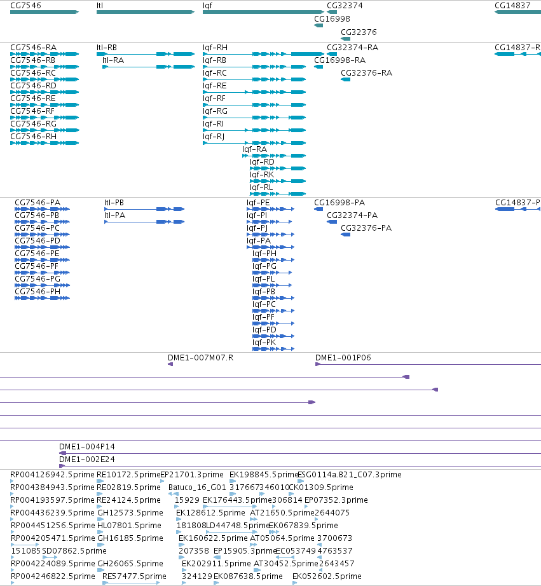This screenshot has height=586, width=541.
Task: Click BAC clone DME1-002E24 label
Action: pyautogui.click(x=86, y=460)
